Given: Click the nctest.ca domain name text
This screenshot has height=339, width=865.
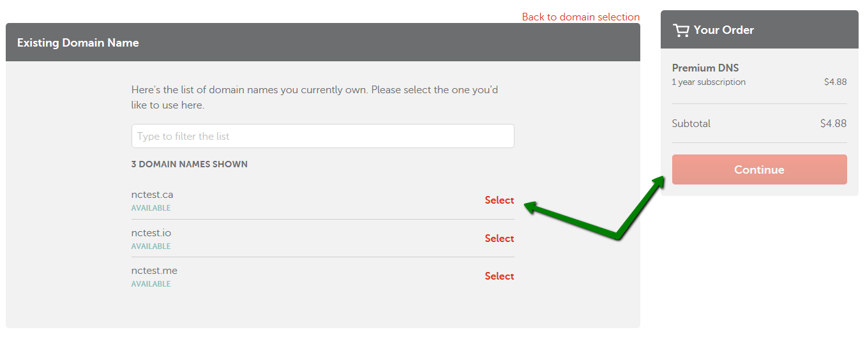Looking at the screenshot, I should pos(152,195).
